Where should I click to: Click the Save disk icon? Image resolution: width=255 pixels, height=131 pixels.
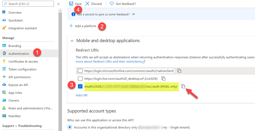point(71,4)
